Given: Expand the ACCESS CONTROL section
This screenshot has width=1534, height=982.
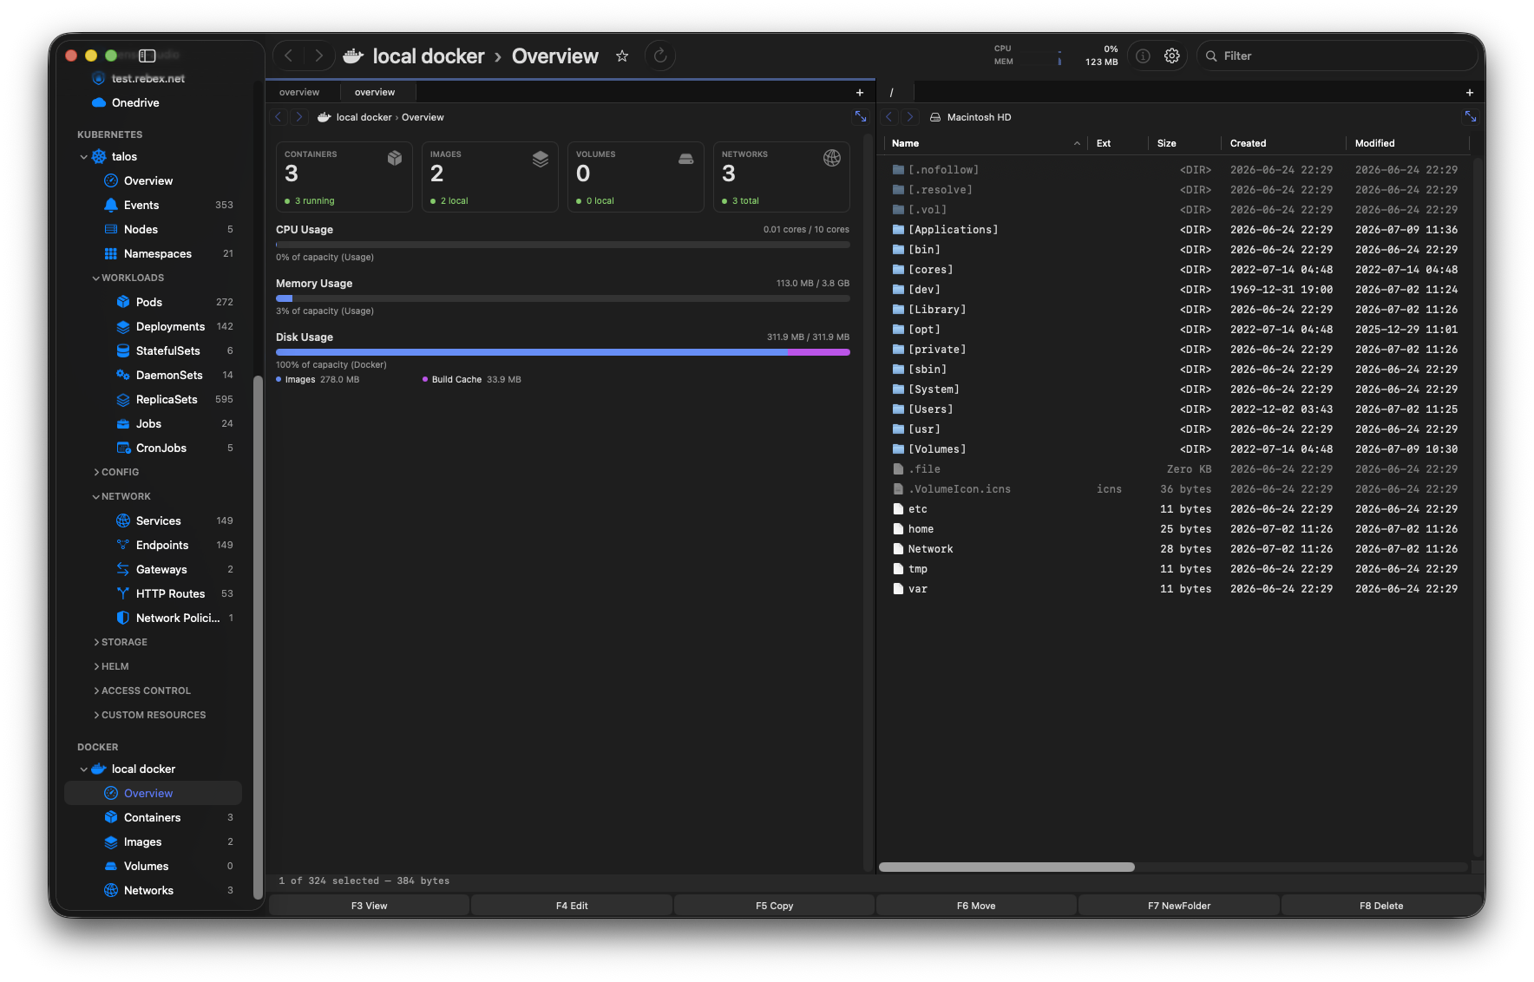Looking at the screenshot, I should 95,691.
